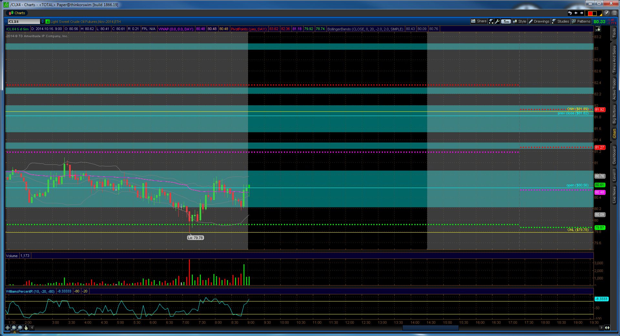
Task: Open the color link swatch selector
Action: (594, 13)
